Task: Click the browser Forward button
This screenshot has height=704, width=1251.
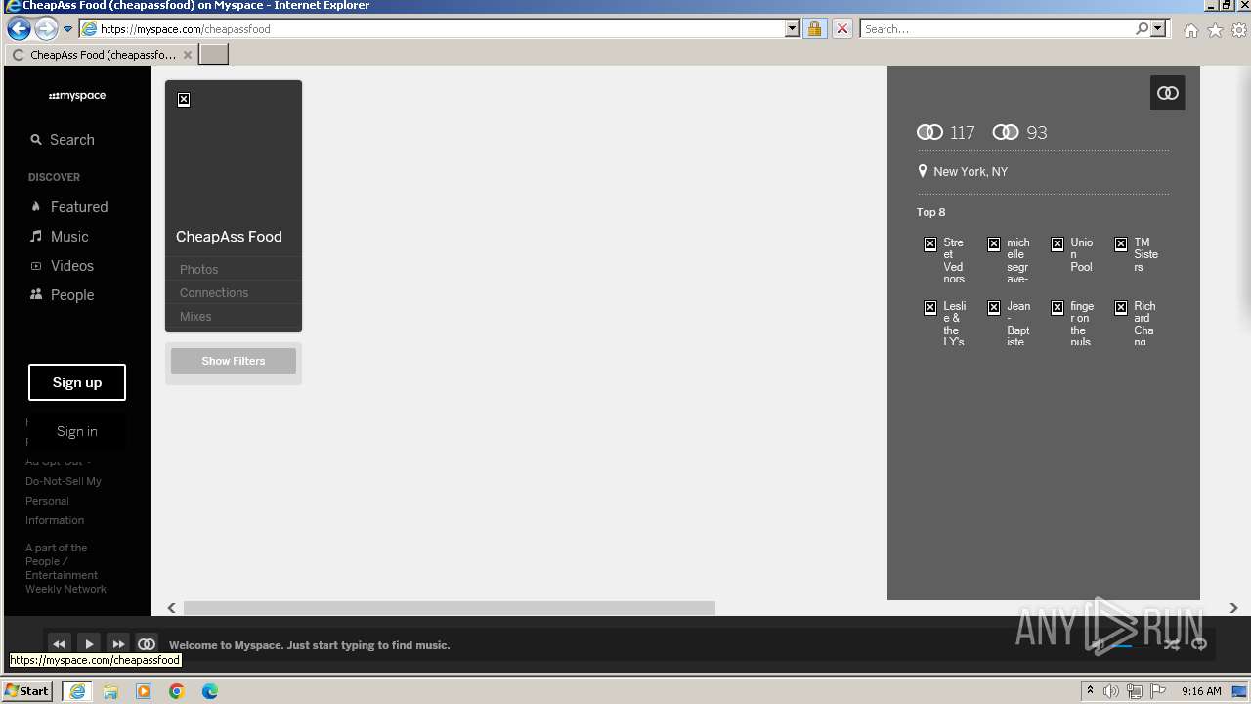Action: click(46, 28)
